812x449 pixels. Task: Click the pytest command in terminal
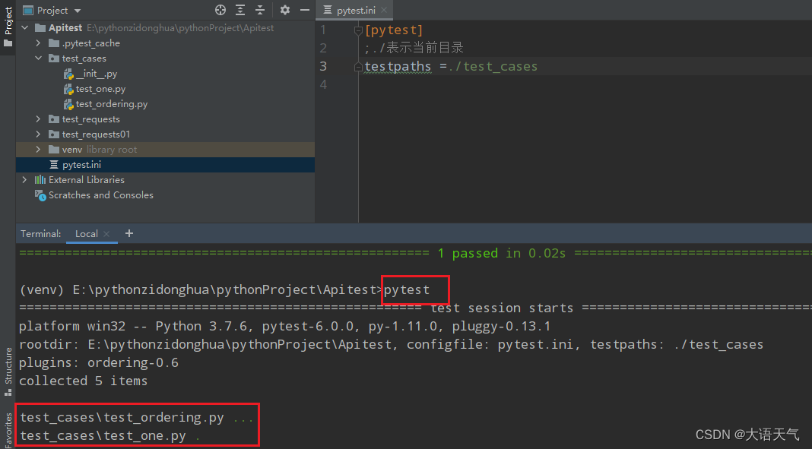[x=407, y=289]
